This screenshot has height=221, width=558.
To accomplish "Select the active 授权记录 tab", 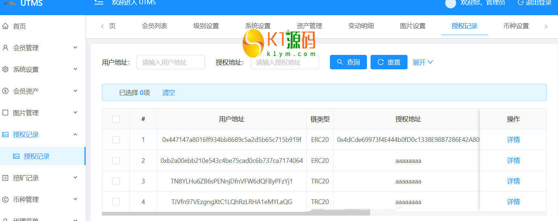I will tap(464, 26).
